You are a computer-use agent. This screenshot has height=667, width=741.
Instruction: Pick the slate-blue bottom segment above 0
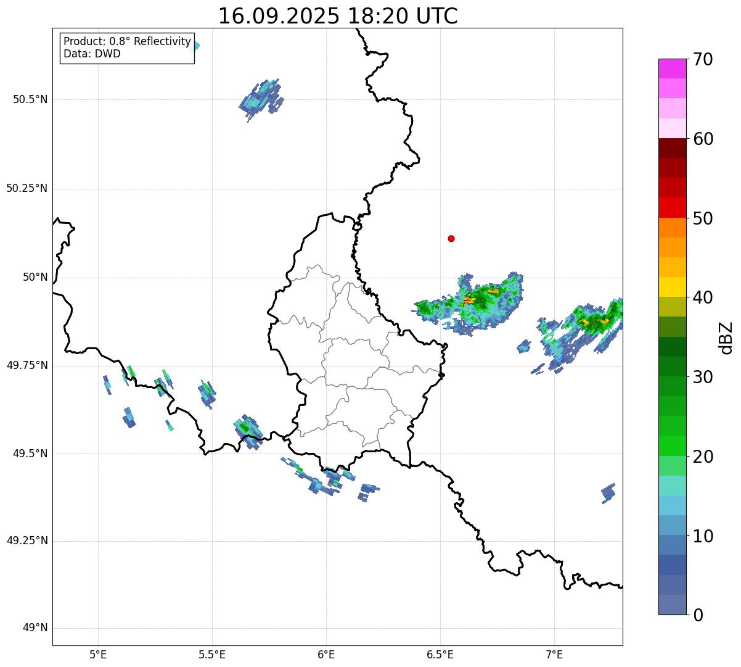(x=672, y=605)
